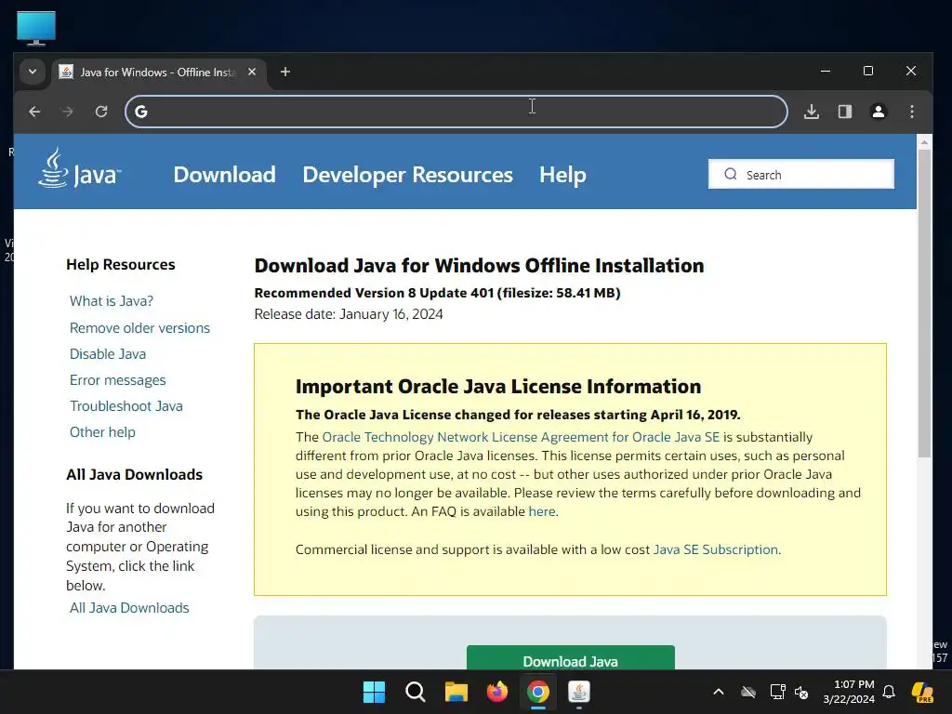Click the FAQ 'here' link
952x714 pixels.
[542, 511]
